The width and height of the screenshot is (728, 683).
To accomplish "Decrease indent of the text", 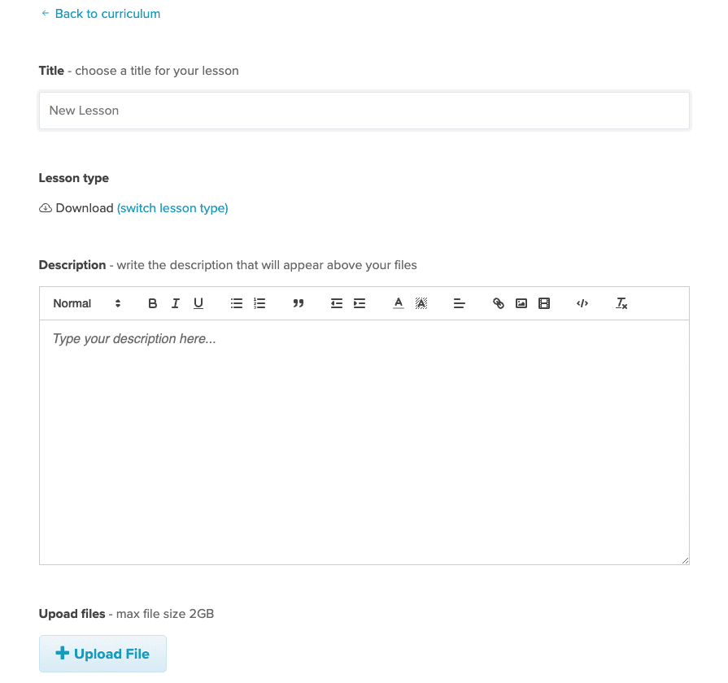I will pyautogui.click(x=337, y=303).
